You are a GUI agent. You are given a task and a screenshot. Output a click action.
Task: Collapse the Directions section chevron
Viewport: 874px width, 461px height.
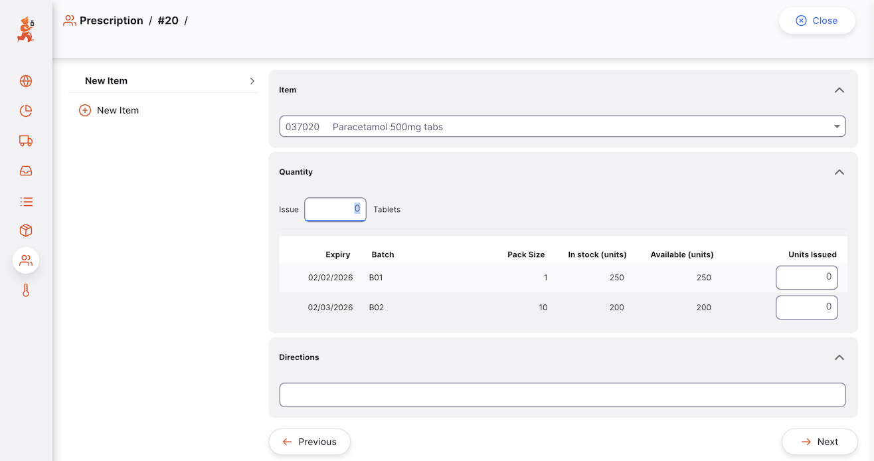click(839, 357)
